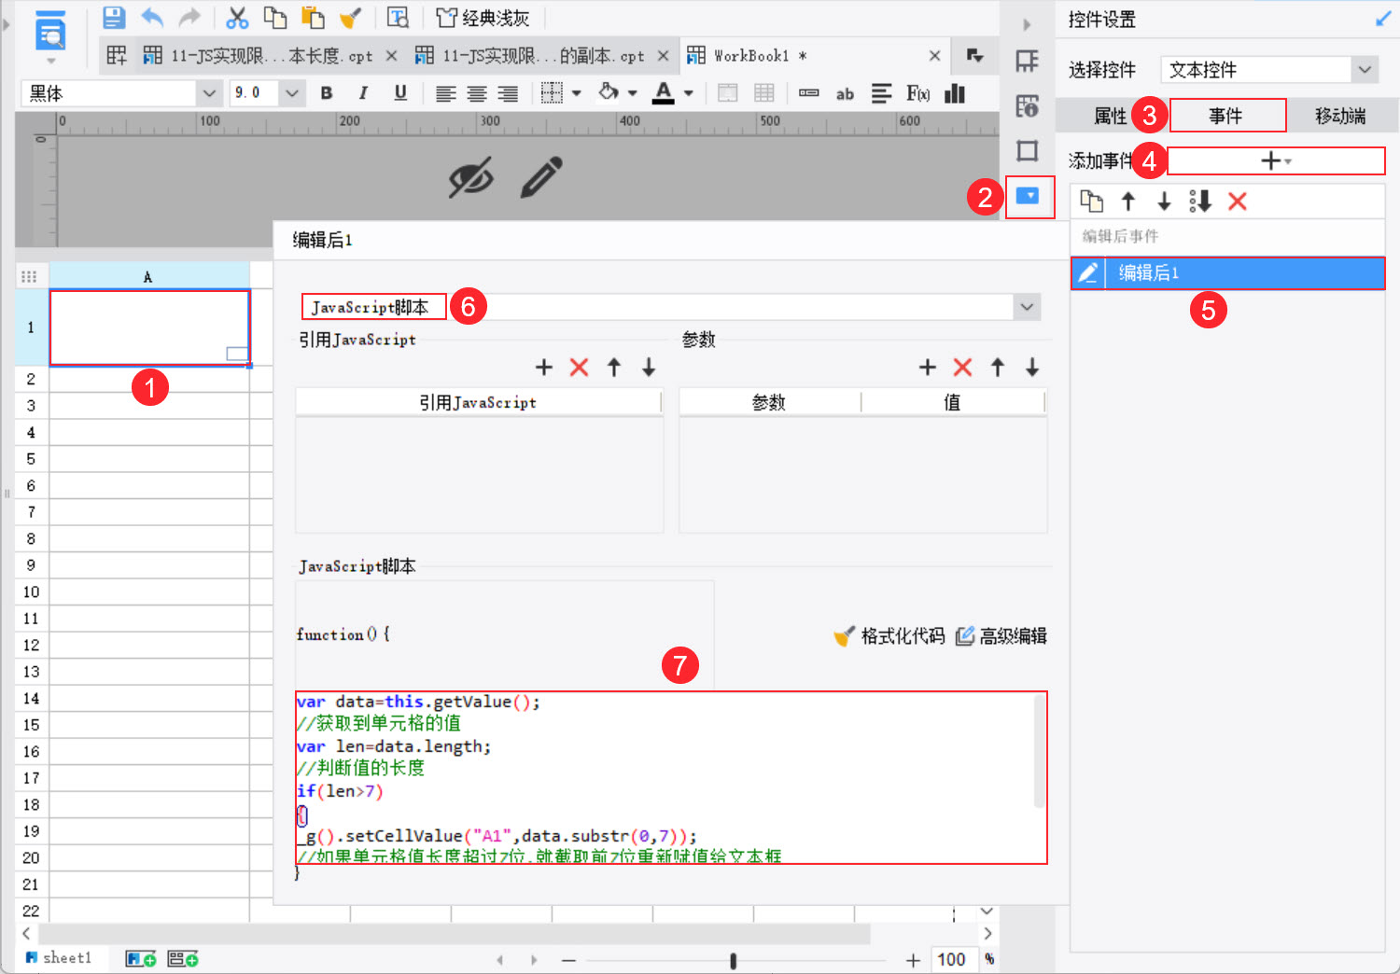Click the insert formula Fx icon
The image size is (1400, 974).
pyautogui.click(x=918, y=93)
